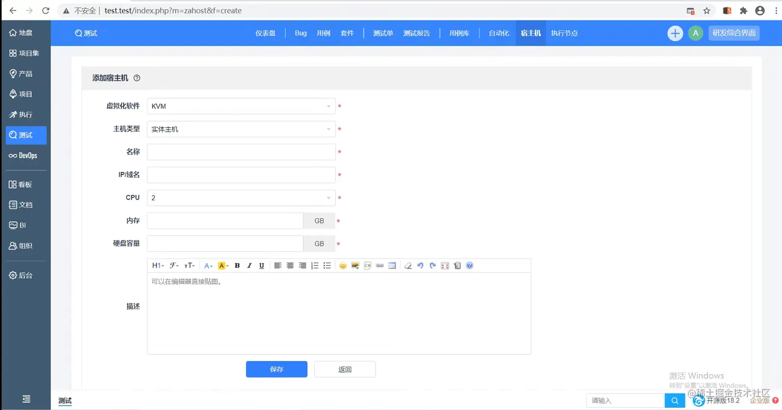Bookmark this page with the star icon
782x410 pixels.
[706, 10]
